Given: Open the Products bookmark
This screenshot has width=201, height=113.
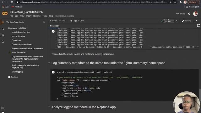Looking at the screenshot, I should coord(17,7).
